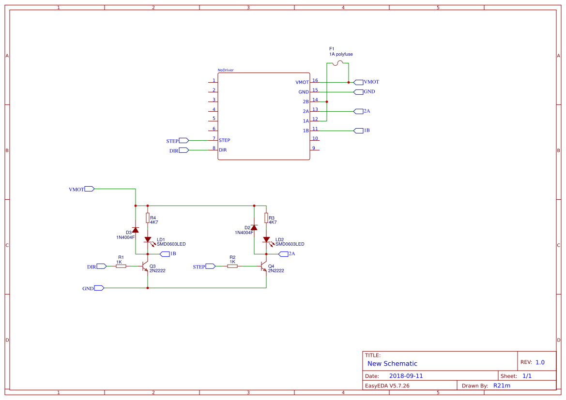Select the Q4 2N2222 transistor symbol
Screen dimensions: 566x400
click(x=264, y=267)
